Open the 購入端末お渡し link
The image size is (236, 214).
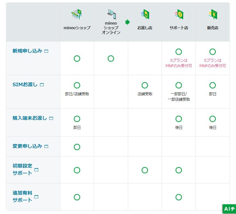pos(30,118)
